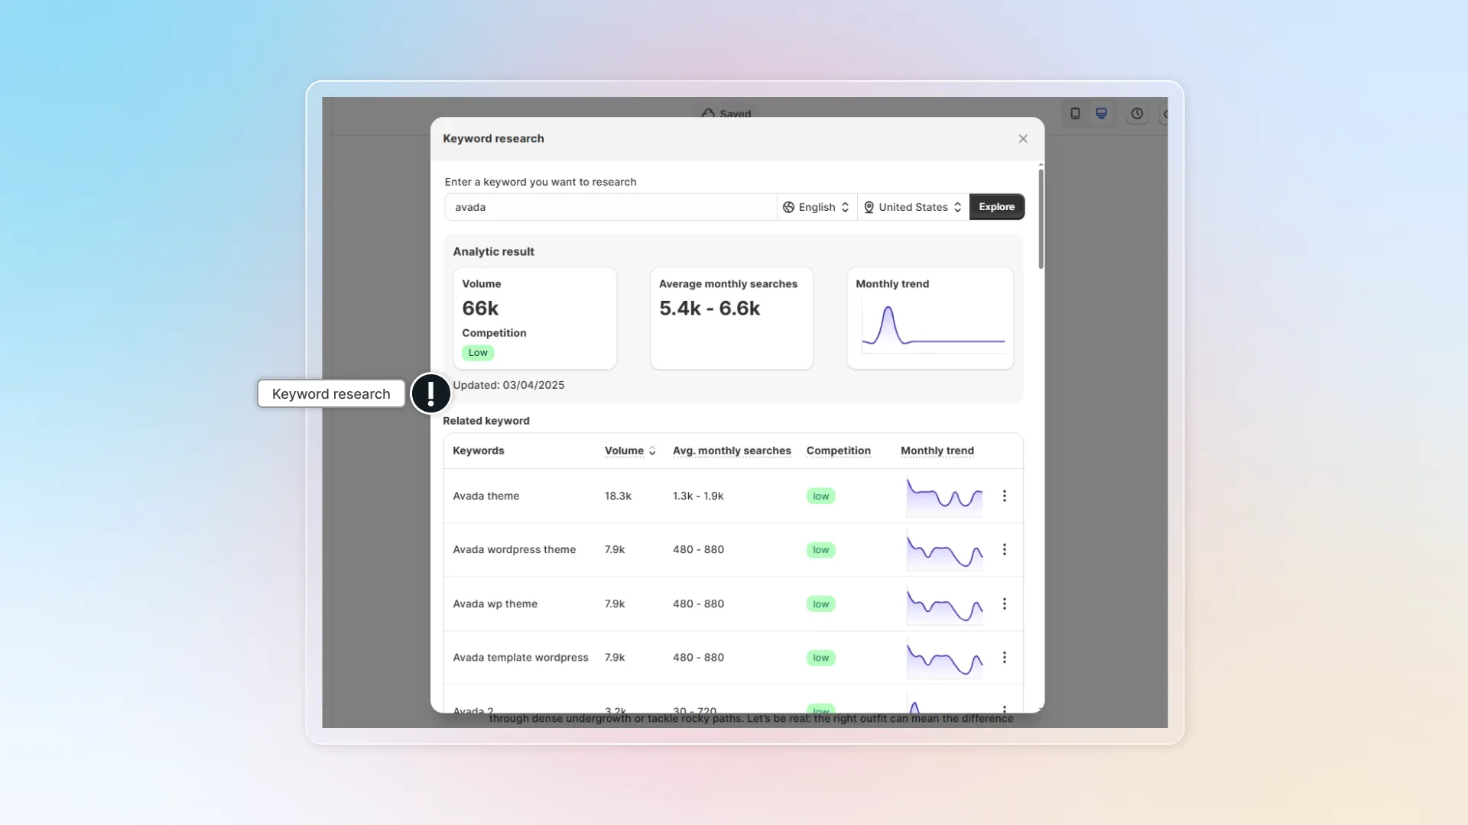Click the Avada wordpress theme trend sparkline
Image resolution: width=1468 pixels, height=825 pixels.
(x=944, y=550)
